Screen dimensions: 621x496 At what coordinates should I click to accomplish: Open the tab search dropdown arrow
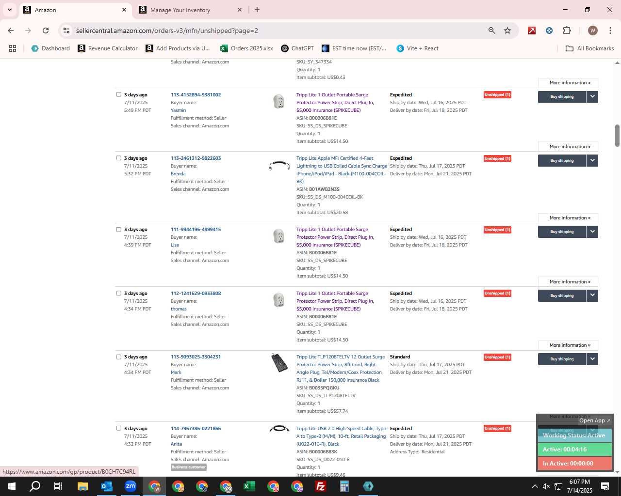9,10
